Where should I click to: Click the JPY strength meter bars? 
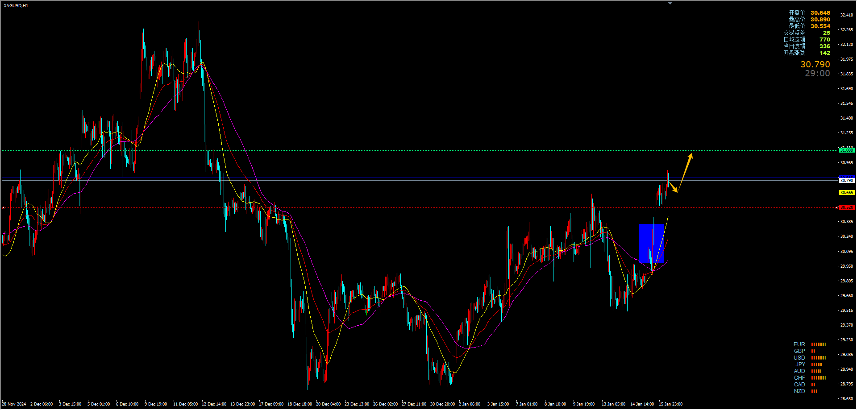click(816, 364)
